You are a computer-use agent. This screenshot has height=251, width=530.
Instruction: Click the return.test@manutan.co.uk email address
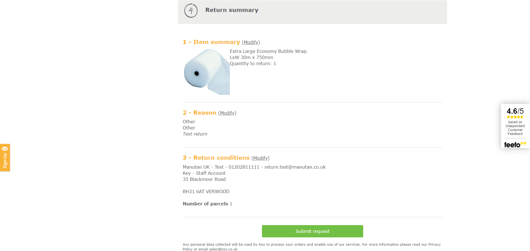[x=295, y=167]
